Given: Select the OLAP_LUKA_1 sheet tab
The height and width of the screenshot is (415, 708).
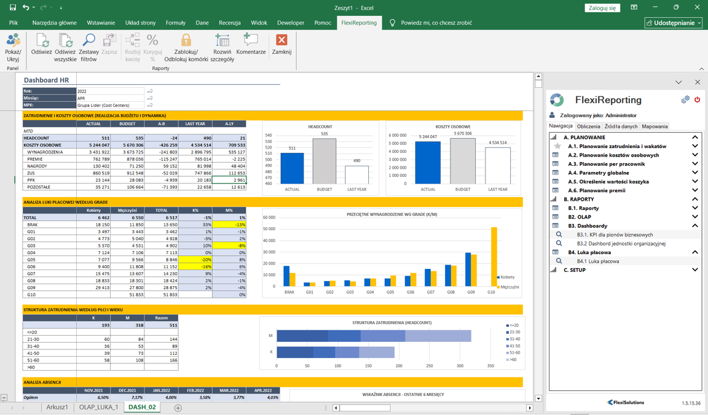Looking at the screenshot, I should pyautogui.click(x=98, y=408).
